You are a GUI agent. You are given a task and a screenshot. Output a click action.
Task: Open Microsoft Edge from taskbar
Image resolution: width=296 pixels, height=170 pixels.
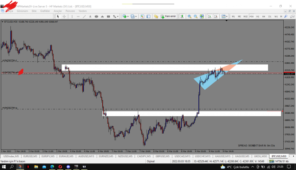point(52,167)
